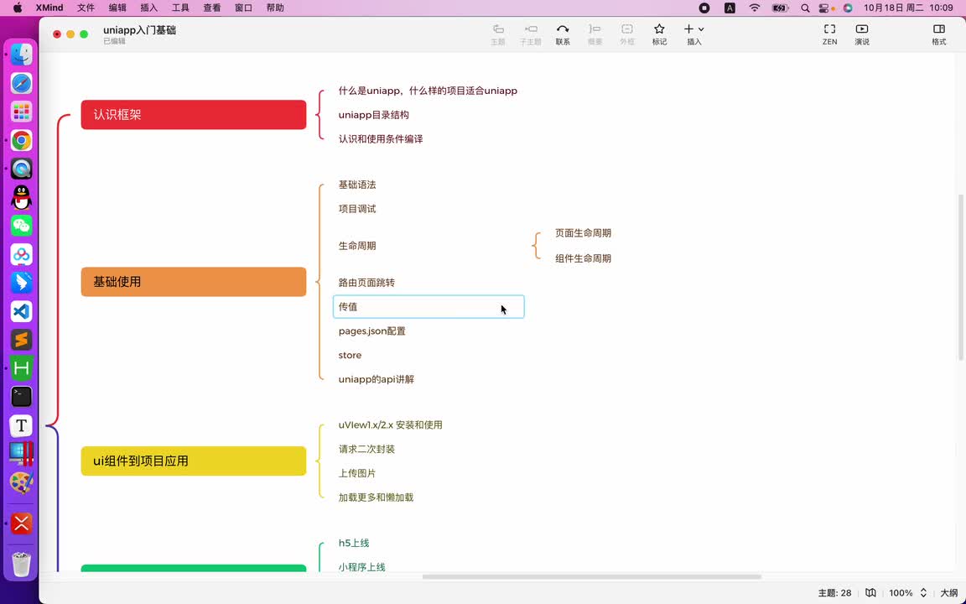Open the 窗口 menu
This screenshot has width=966, height=604.
(x=244, y=8)
